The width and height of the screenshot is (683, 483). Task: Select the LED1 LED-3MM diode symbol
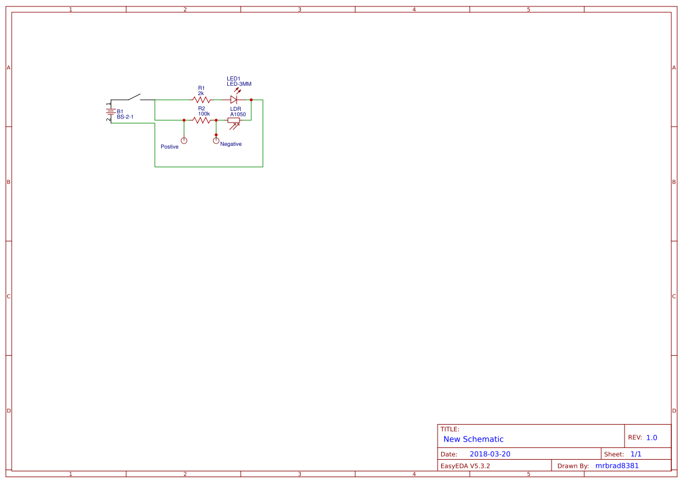(234, 100)
